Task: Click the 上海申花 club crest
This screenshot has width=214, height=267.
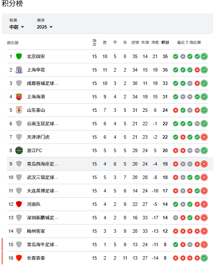Action: point(19,70)
